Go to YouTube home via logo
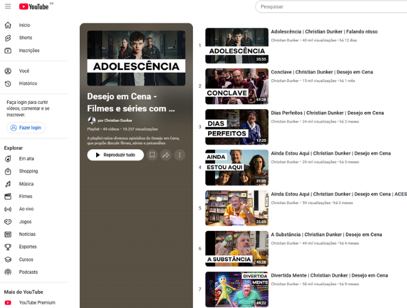The width and height of the screenshot is (407, 308). pos(34,6)
